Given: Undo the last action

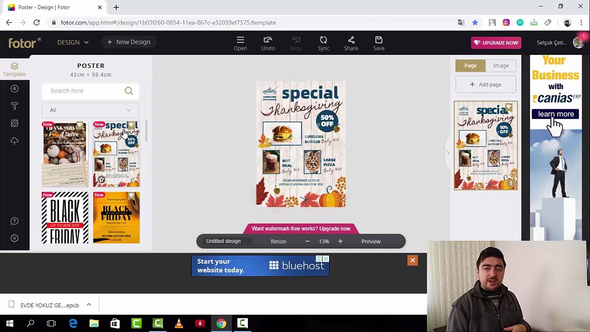Looking at the screenshot, I should pyautogui.click(x=268, y=43).
